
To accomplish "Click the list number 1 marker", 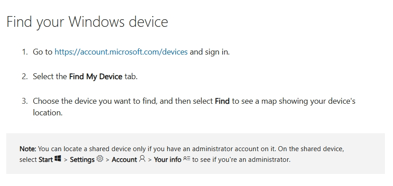I will tap(25, 52).
